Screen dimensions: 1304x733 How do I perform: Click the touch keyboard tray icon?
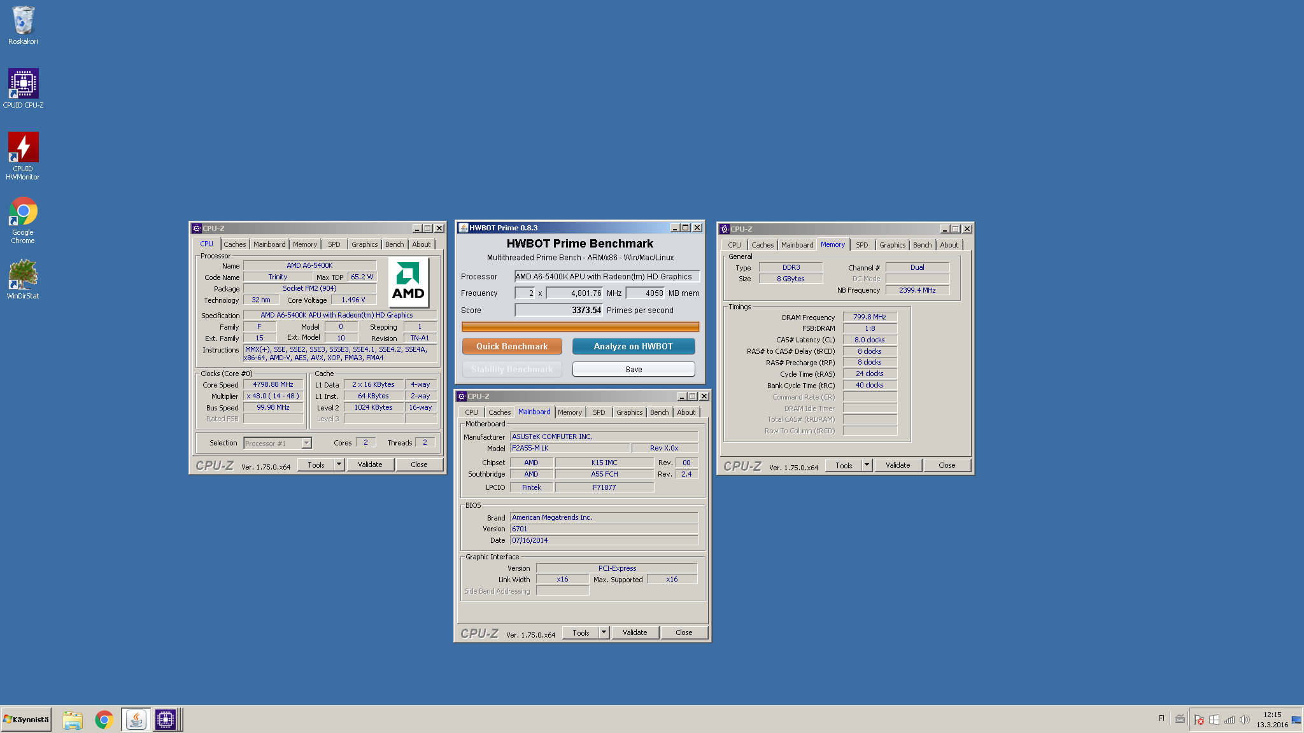pos(1180,719)
